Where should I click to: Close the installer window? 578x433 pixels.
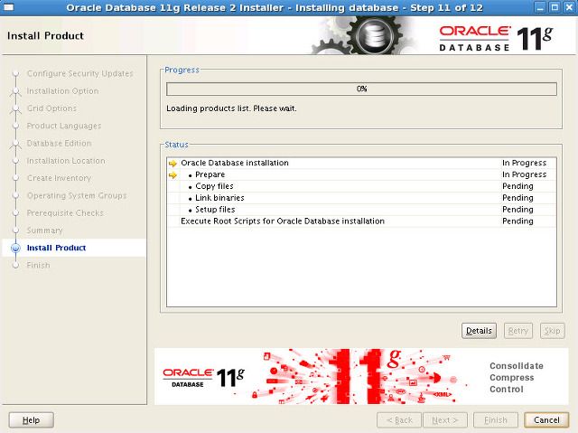pyautogui.click(x=569, y=7)
